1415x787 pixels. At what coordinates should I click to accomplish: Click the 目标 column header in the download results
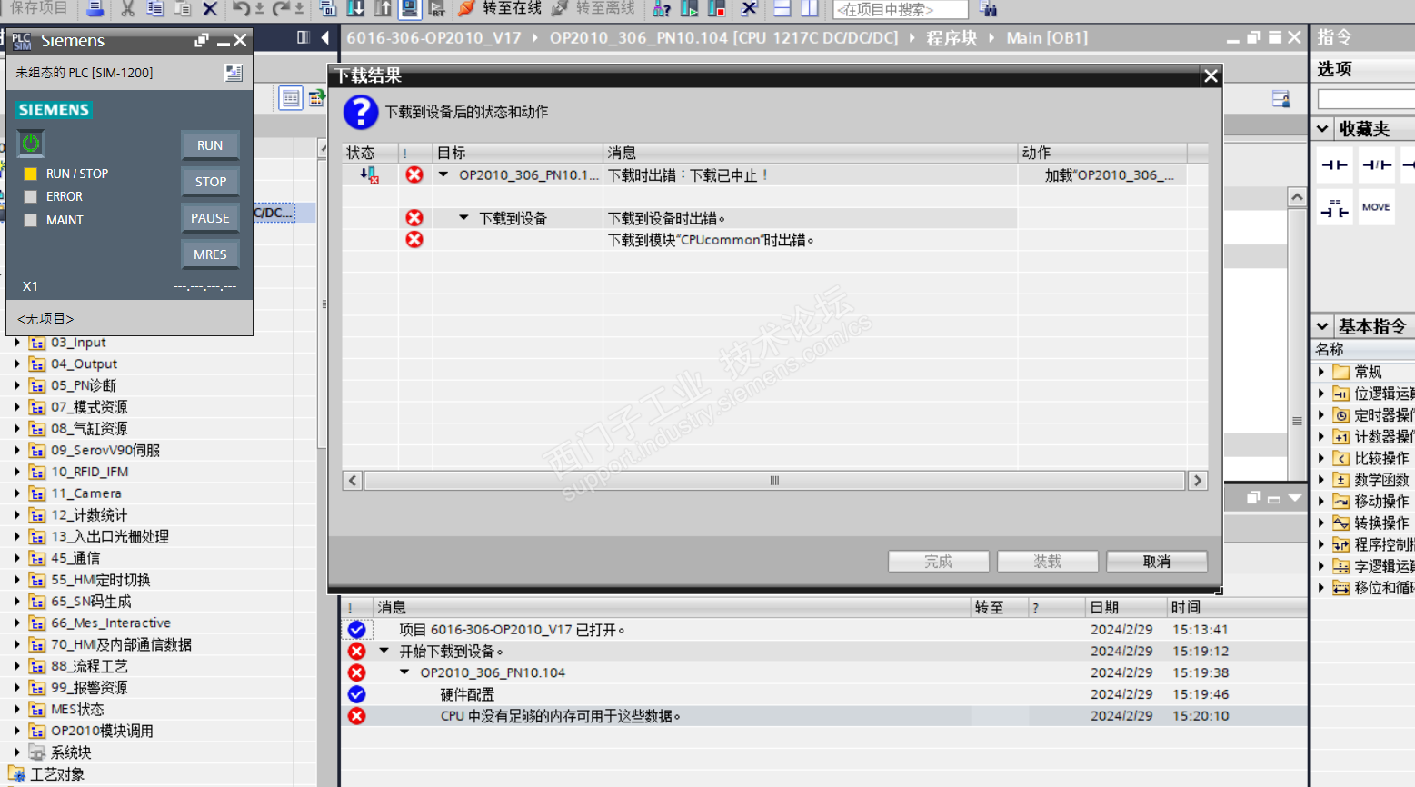click(x=518, y=153)
